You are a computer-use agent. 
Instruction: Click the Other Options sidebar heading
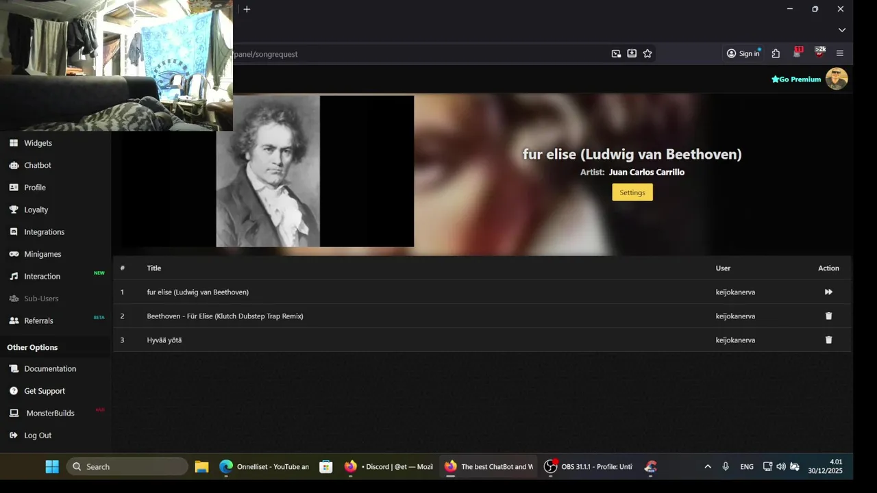pos(32,347)
